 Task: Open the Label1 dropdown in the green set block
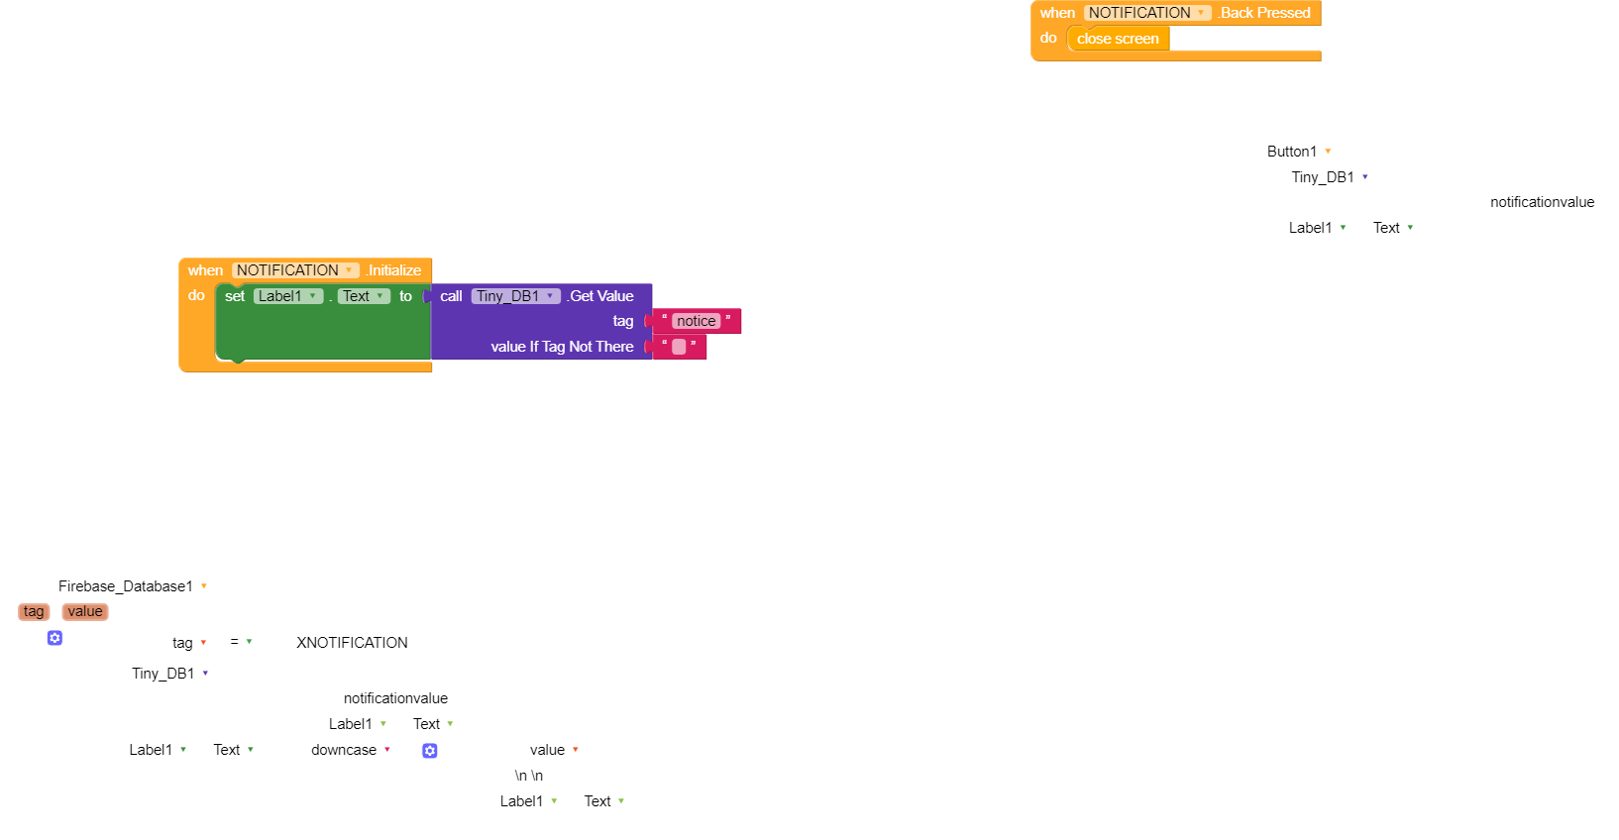288,296
